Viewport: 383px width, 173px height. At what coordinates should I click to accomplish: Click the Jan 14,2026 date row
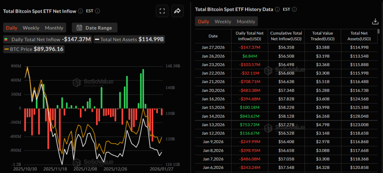[x=213, y=116]
